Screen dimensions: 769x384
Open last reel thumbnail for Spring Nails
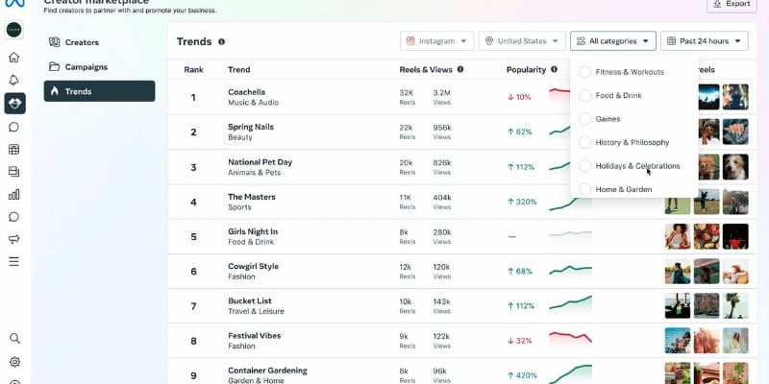735,132
